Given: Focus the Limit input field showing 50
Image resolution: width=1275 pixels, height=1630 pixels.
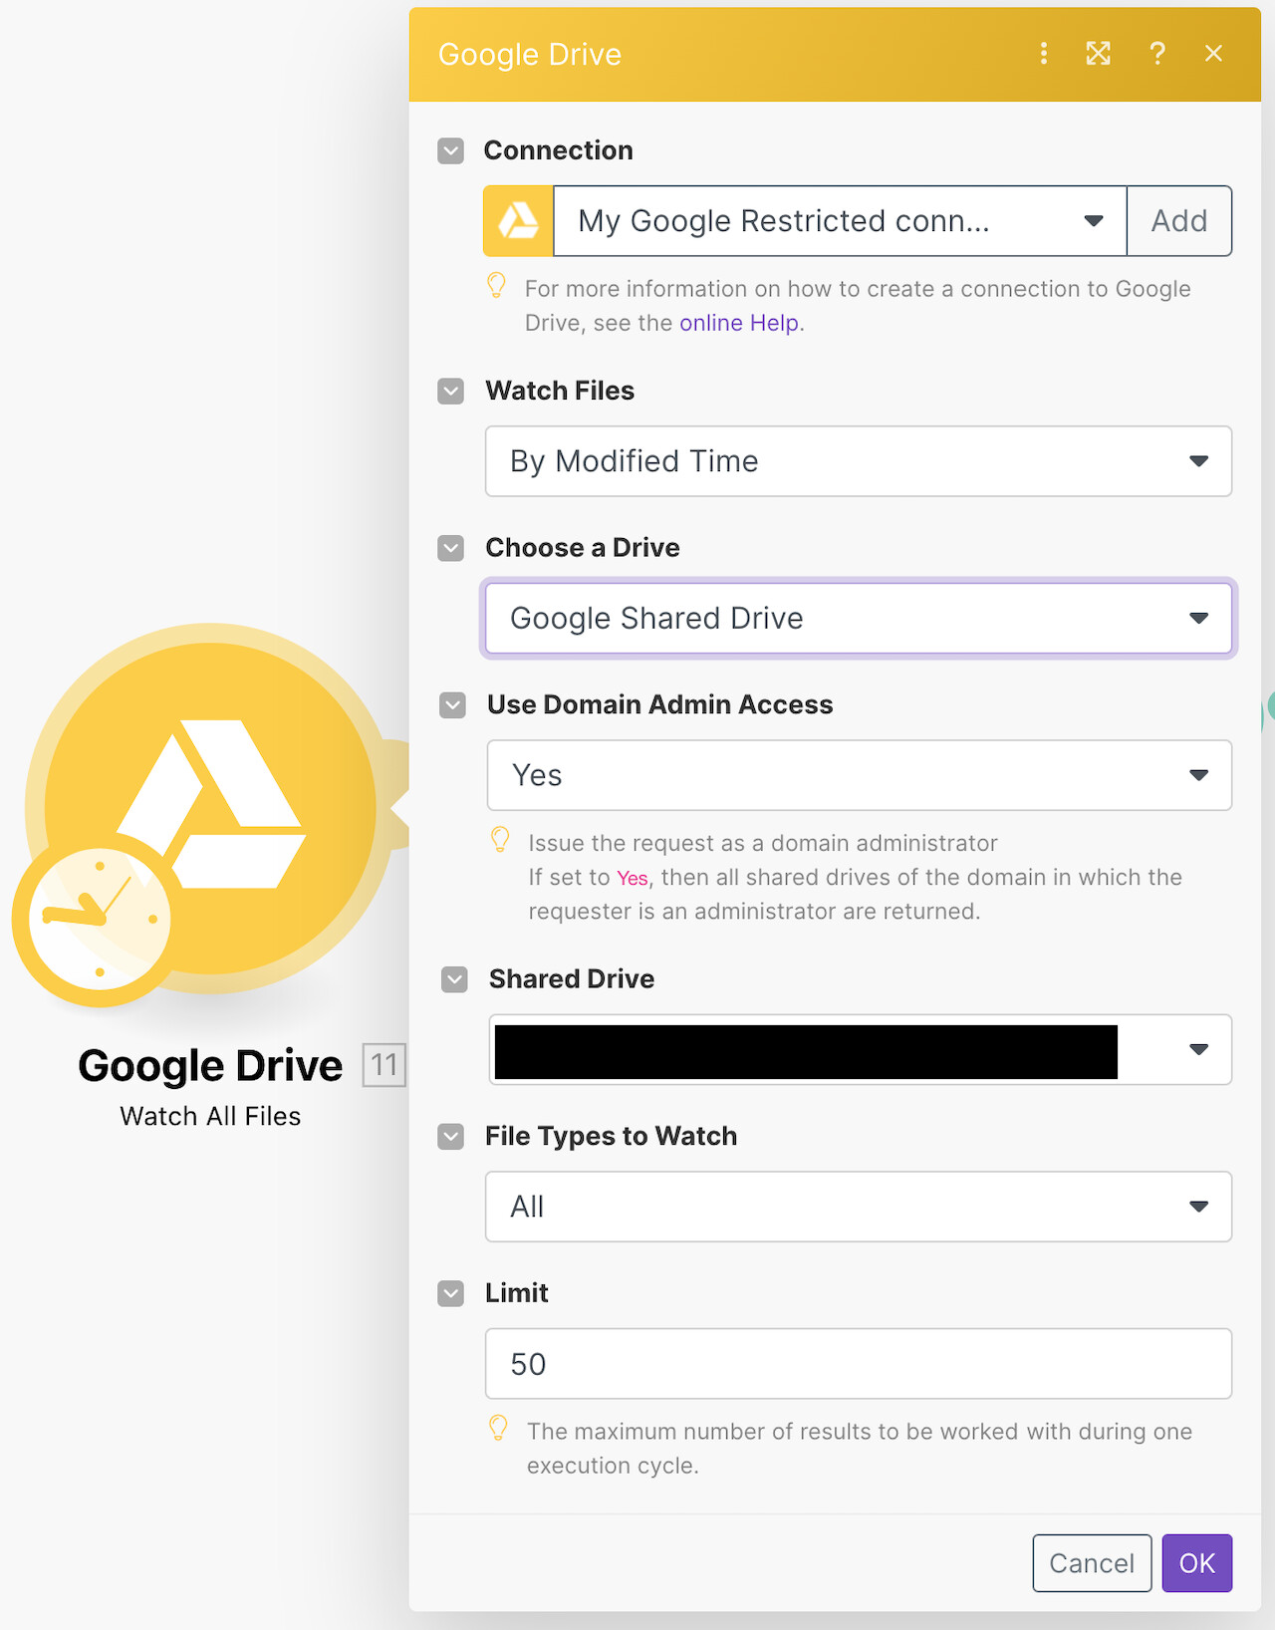Looking at the screenshot, I should point(859,1364).
